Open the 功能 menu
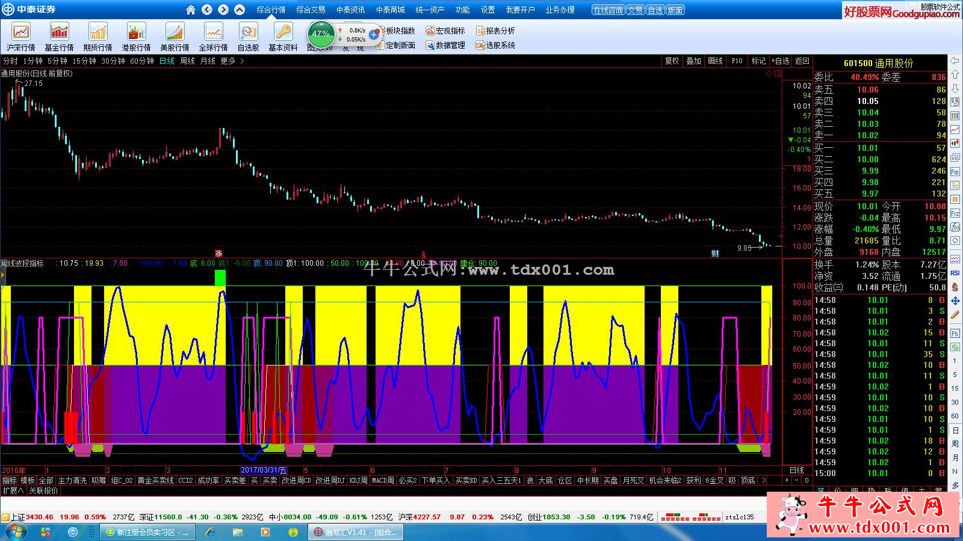This screenshot has width=963, height=541. pos(462,10)
